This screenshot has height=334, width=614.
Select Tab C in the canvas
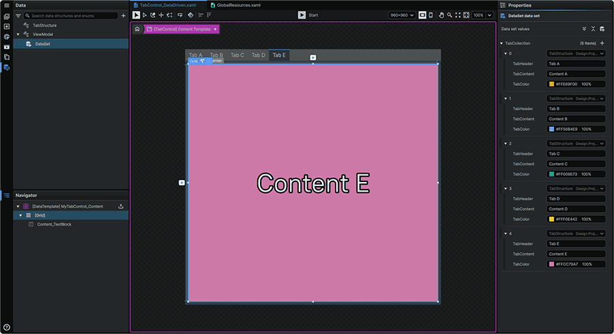(237, 55)
